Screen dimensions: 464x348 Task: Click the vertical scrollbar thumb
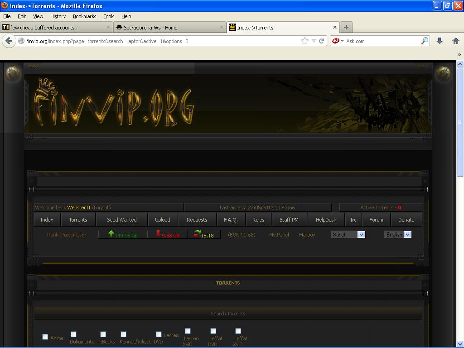(x=460, y=122)
